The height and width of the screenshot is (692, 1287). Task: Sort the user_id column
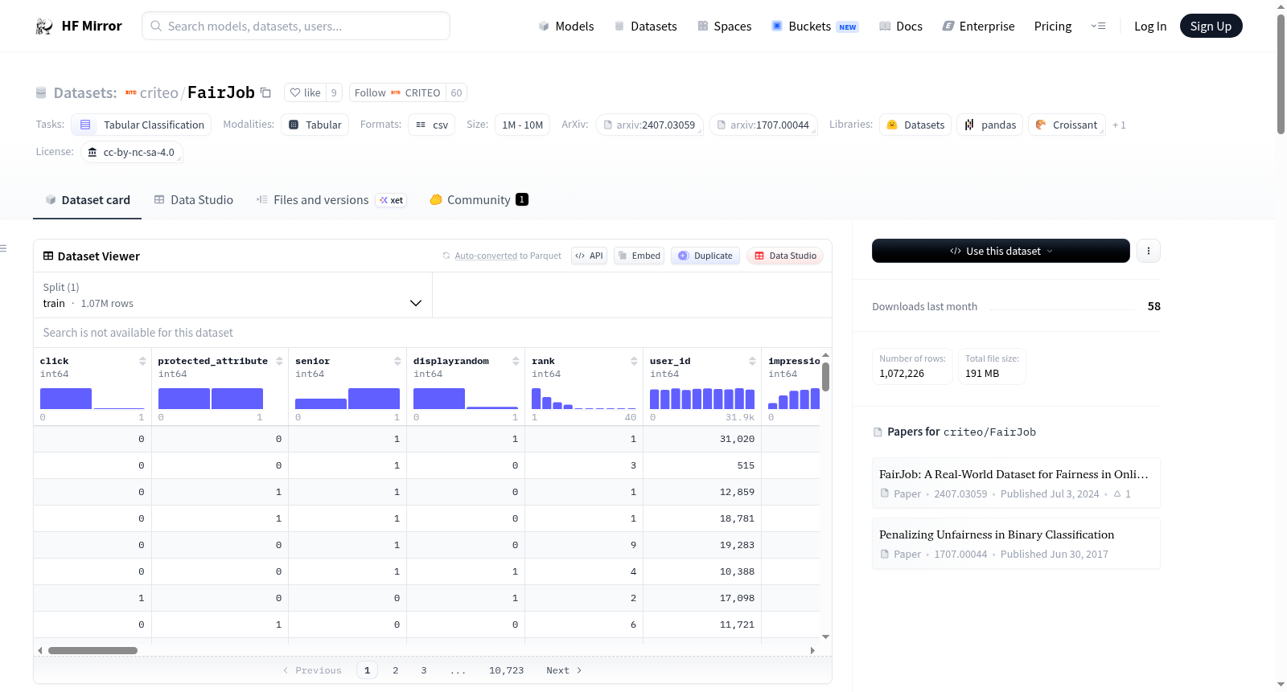click(752, 361)
